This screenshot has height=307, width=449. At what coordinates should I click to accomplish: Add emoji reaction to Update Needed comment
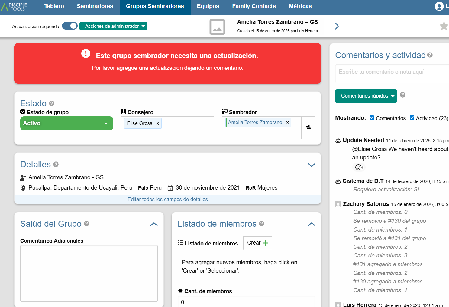pyautogui.click(x=359, y=167)
